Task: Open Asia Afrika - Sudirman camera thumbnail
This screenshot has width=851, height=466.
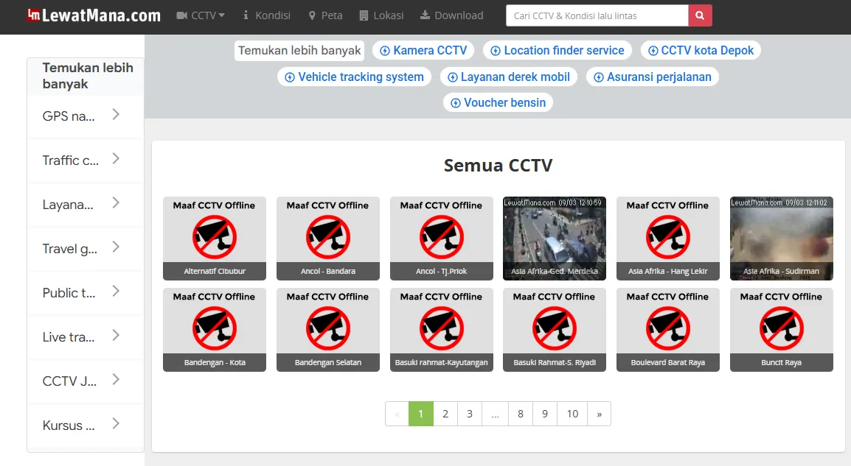Action: point(782,237)
